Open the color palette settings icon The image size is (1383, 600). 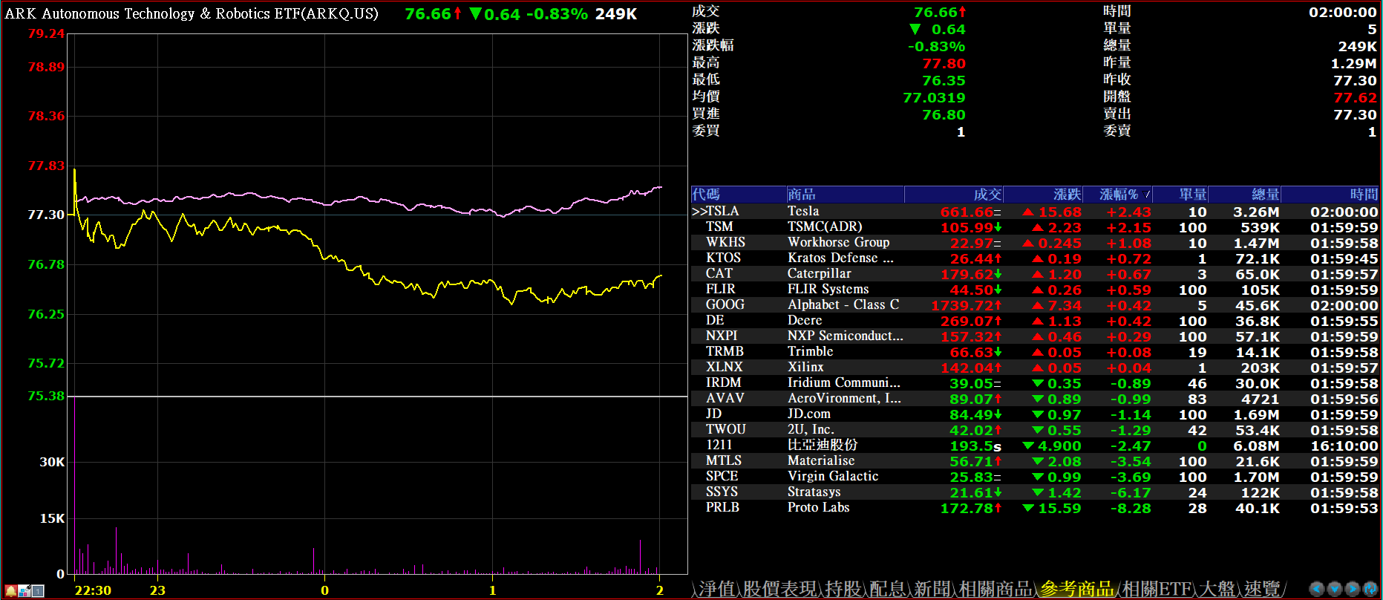point(24,591)
